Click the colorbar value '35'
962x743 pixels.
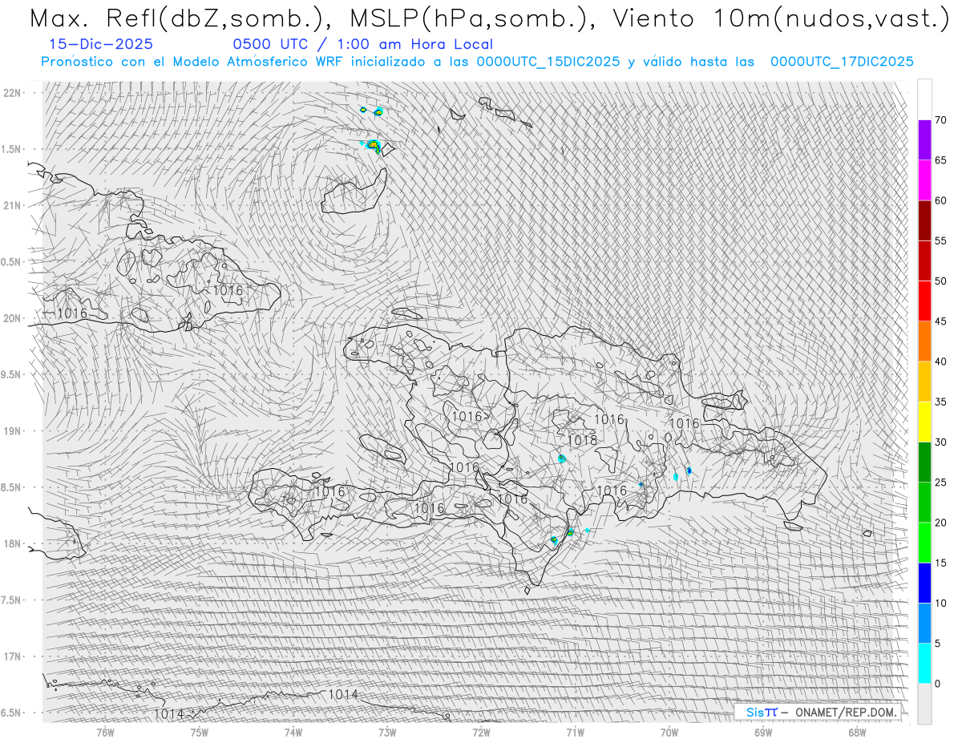click(941, 402)
